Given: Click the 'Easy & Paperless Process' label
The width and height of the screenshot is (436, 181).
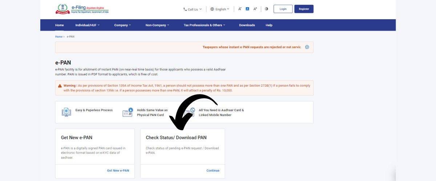Looking at the screenshot, I should tap(94, 110).
